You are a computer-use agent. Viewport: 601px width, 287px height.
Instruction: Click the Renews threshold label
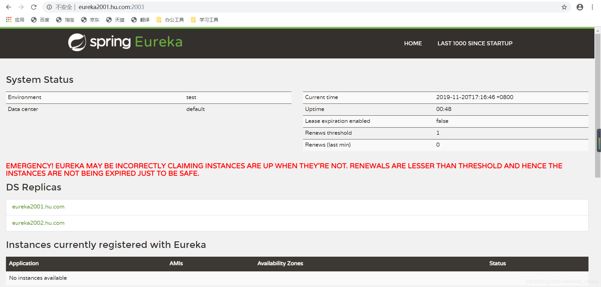tap(328, 133)
